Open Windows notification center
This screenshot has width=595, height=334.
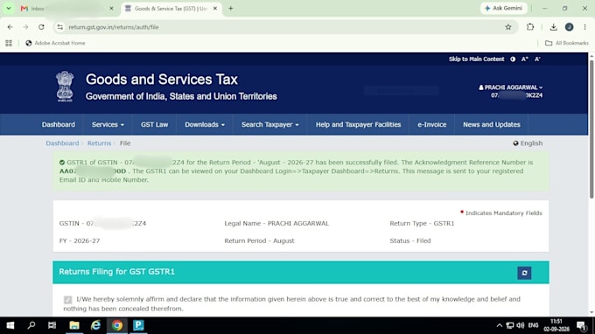point(581,325)
